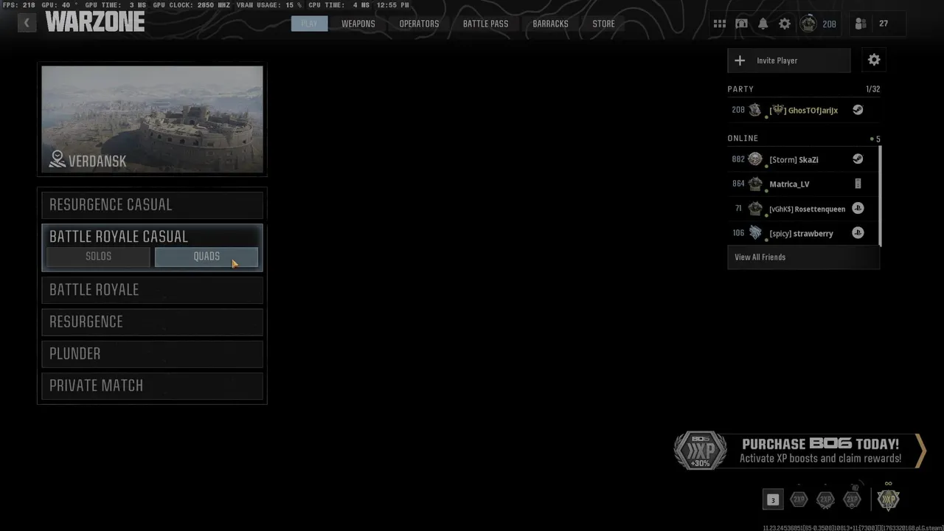944x531 pixels.
Task: Open the Store tab
Action: tap(603, 24)
